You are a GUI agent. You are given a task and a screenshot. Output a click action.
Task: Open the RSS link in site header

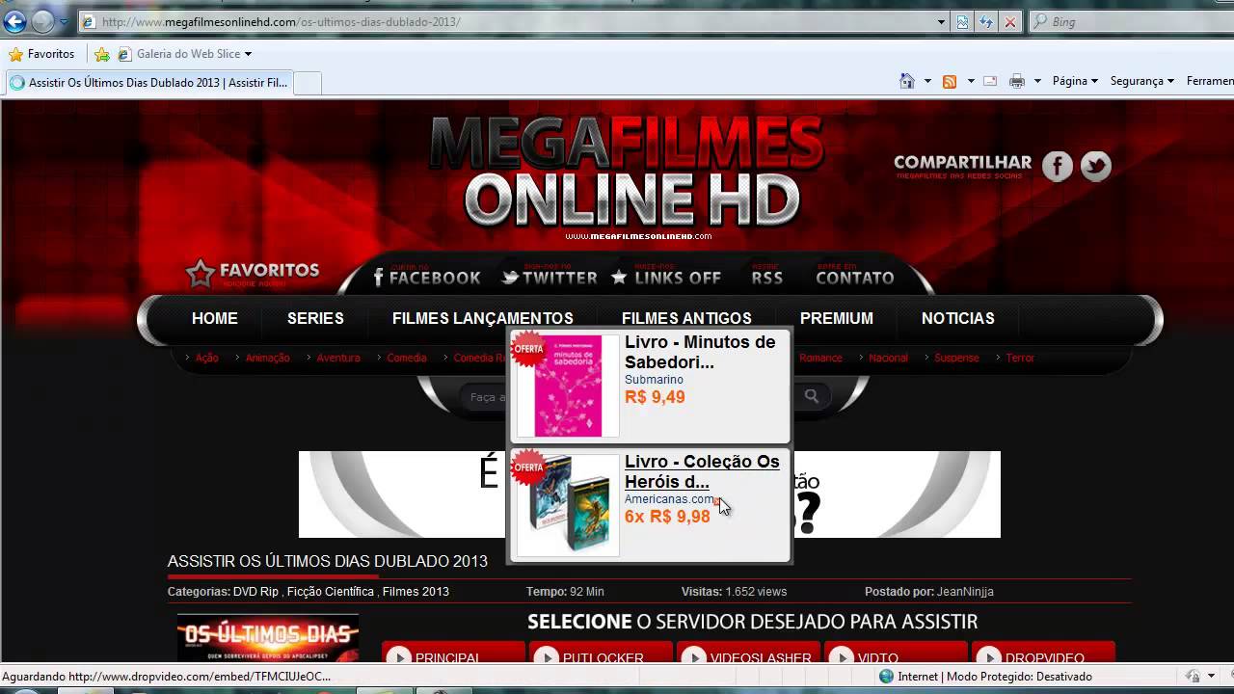pos(767,277)
